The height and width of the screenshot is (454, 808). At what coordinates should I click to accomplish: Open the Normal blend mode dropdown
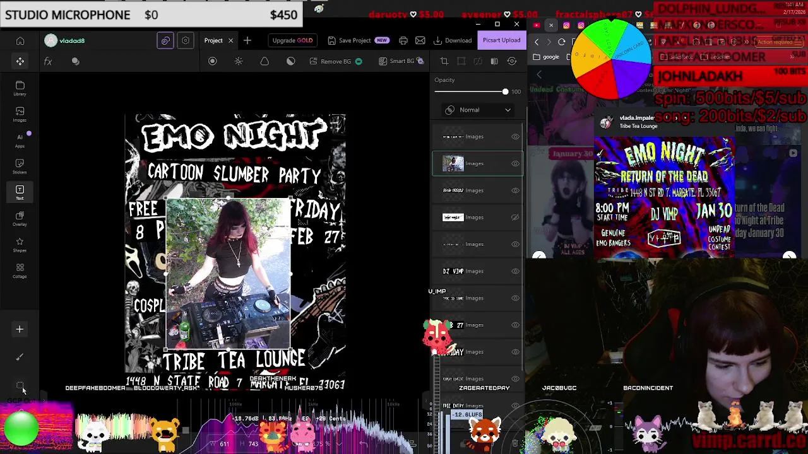pos(478,110)
